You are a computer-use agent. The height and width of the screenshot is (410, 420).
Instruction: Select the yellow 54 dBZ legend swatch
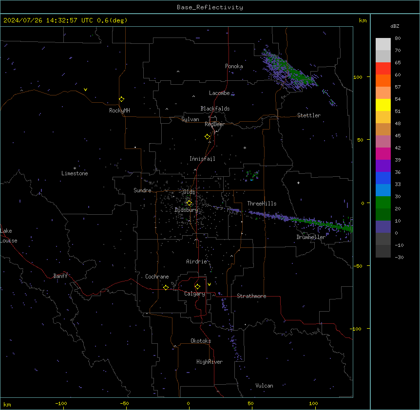tap(383, 105)
